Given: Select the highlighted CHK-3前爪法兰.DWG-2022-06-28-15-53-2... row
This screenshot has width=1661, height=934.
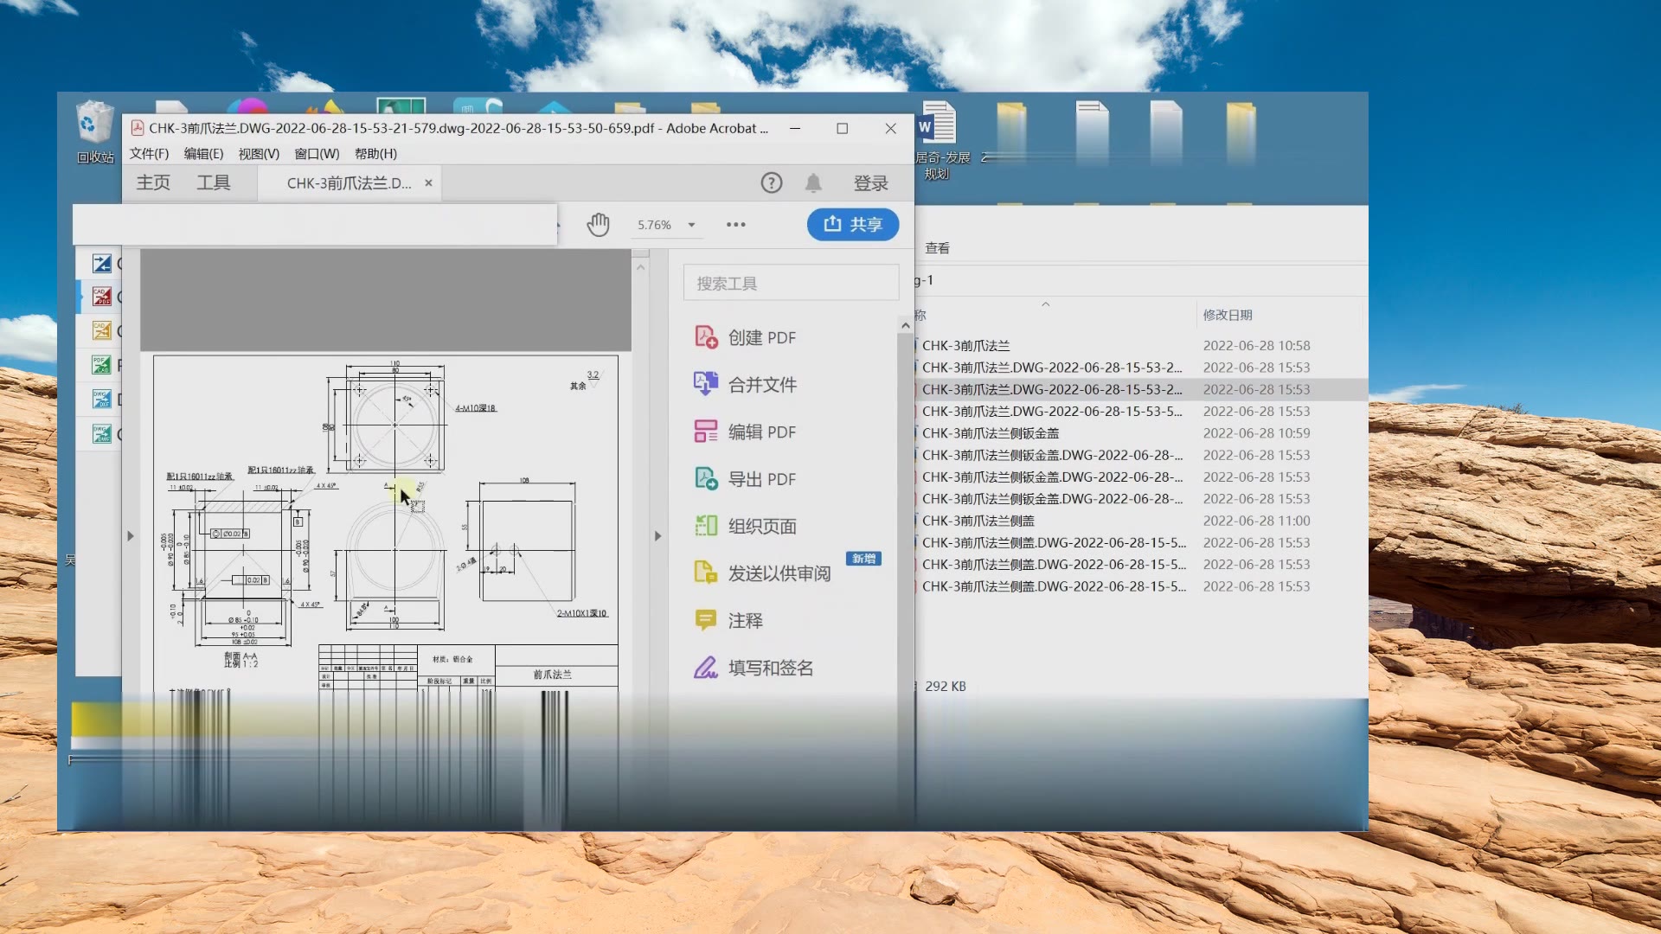Looking at the screenshot, I should click(1142, 389).
